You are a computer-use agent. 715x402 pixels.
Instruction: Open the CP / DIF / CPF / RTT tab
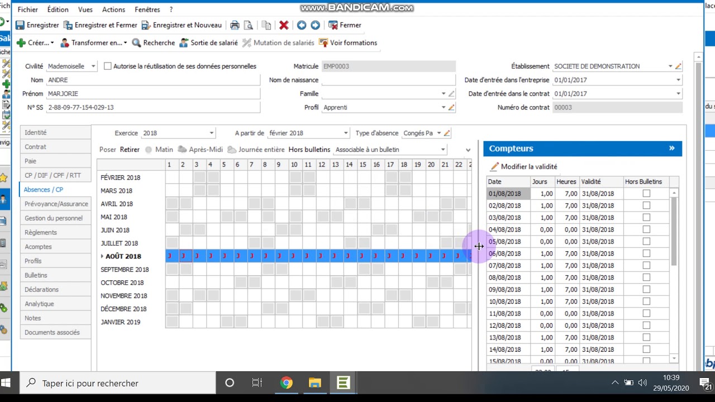pyautogui.click(x=55, y=175)
